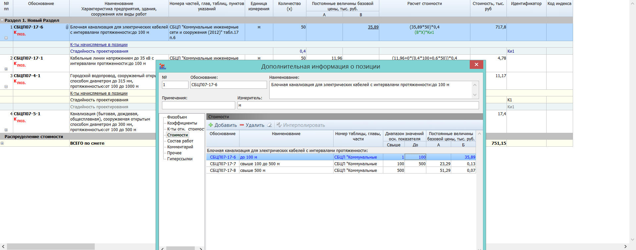The image size is (636, 250).
Task: Click into the Примечания text field
Action: [198, 105]
